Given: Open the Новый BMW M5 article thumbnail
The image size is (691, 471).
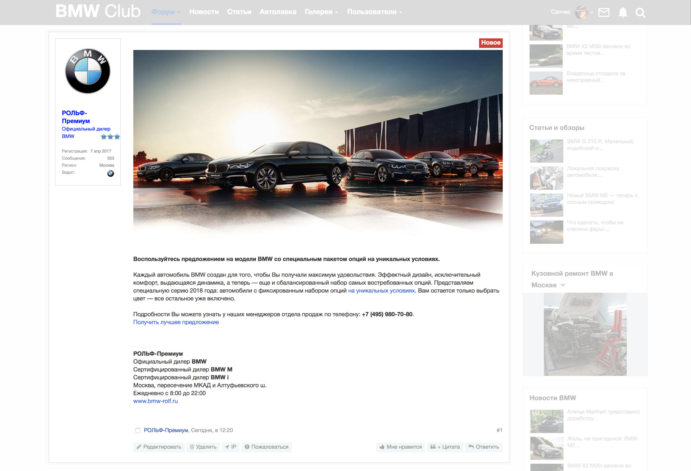Looking at the screenshot, I should (546, 205).
